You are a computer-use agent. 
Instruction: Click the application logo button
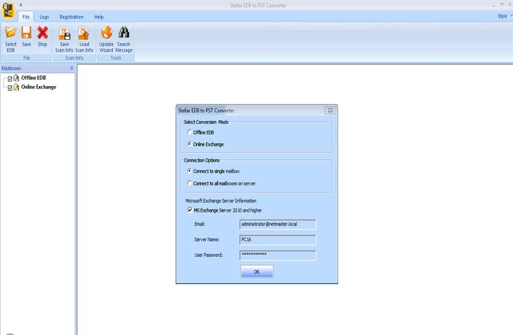click(8, 10)
